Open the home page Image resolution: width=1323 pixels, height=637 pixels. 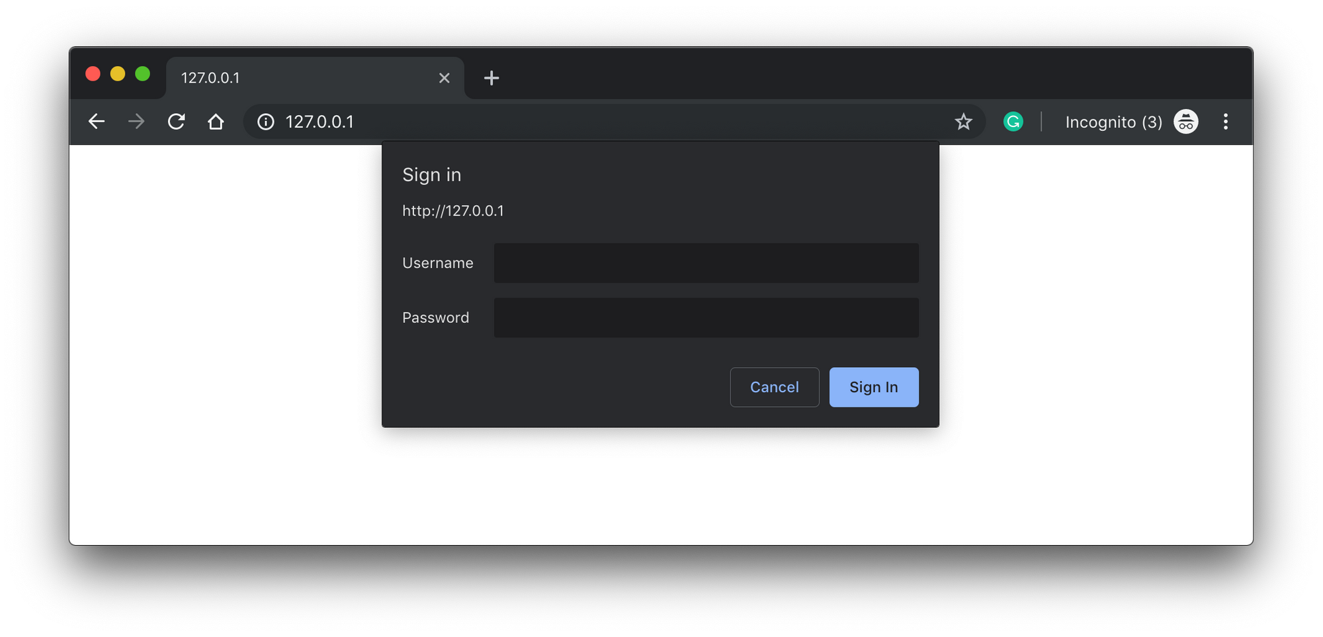pyautogui.click(x=216, y=121)
